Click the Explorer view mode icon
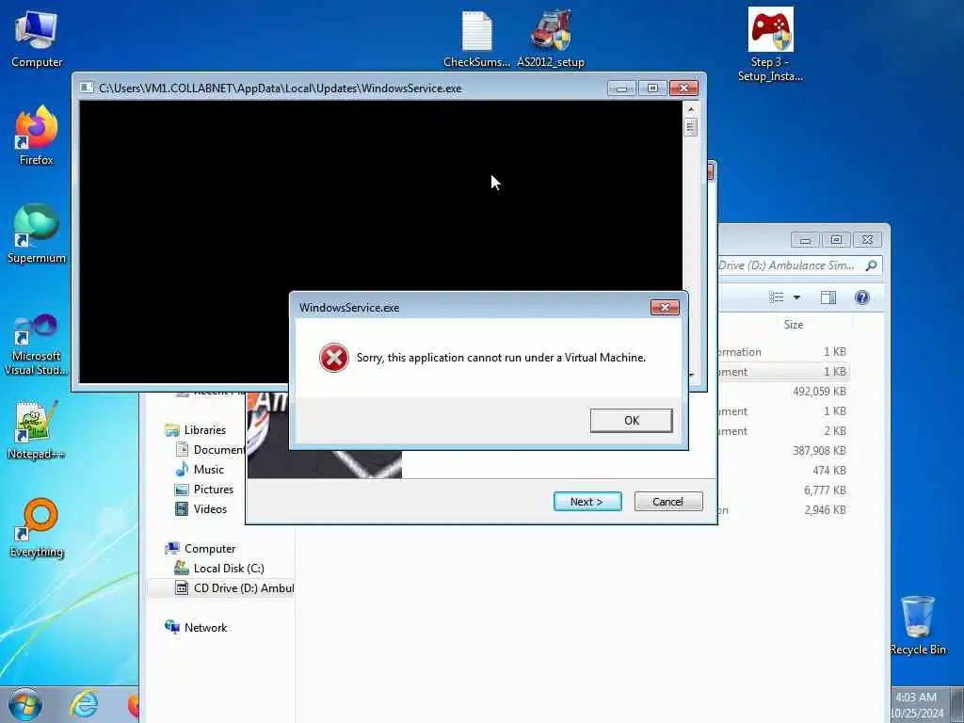The image size is (964, 723). coord(777,297)
